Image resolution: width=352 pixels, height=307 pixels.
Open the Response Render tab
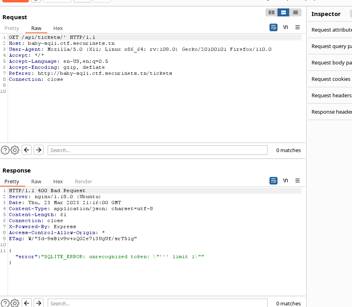coord(83,182)
